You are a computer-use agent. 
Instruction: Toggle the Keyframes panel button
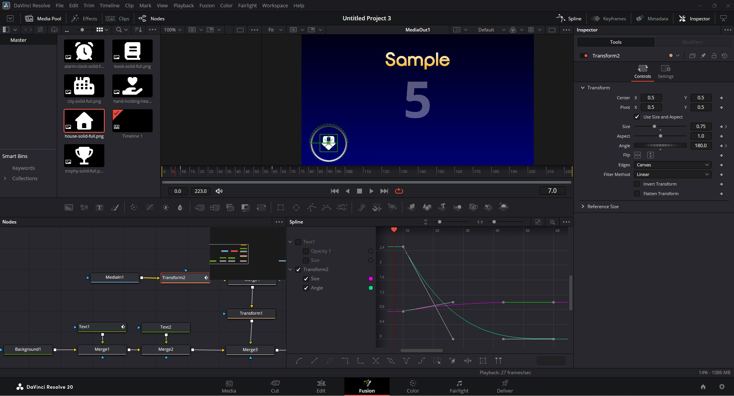(609, 18)
